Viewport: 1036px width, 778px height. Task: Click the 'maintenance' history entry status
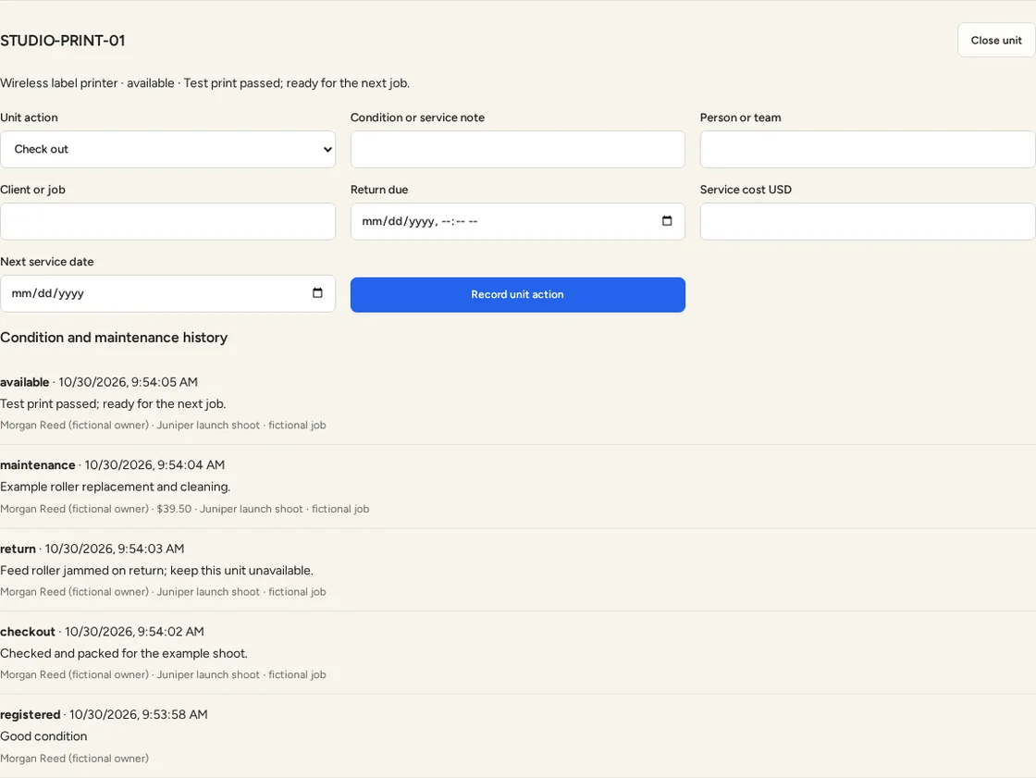coord(38,465)
